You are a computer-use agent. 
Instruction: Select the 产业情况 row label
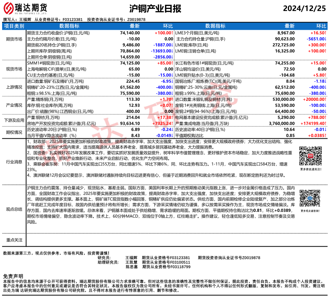(14, 105)
